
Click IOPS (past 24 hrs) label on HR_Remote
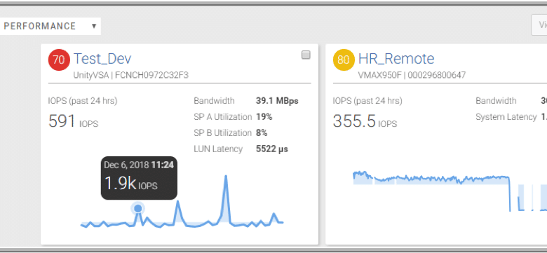pos(367,101)
